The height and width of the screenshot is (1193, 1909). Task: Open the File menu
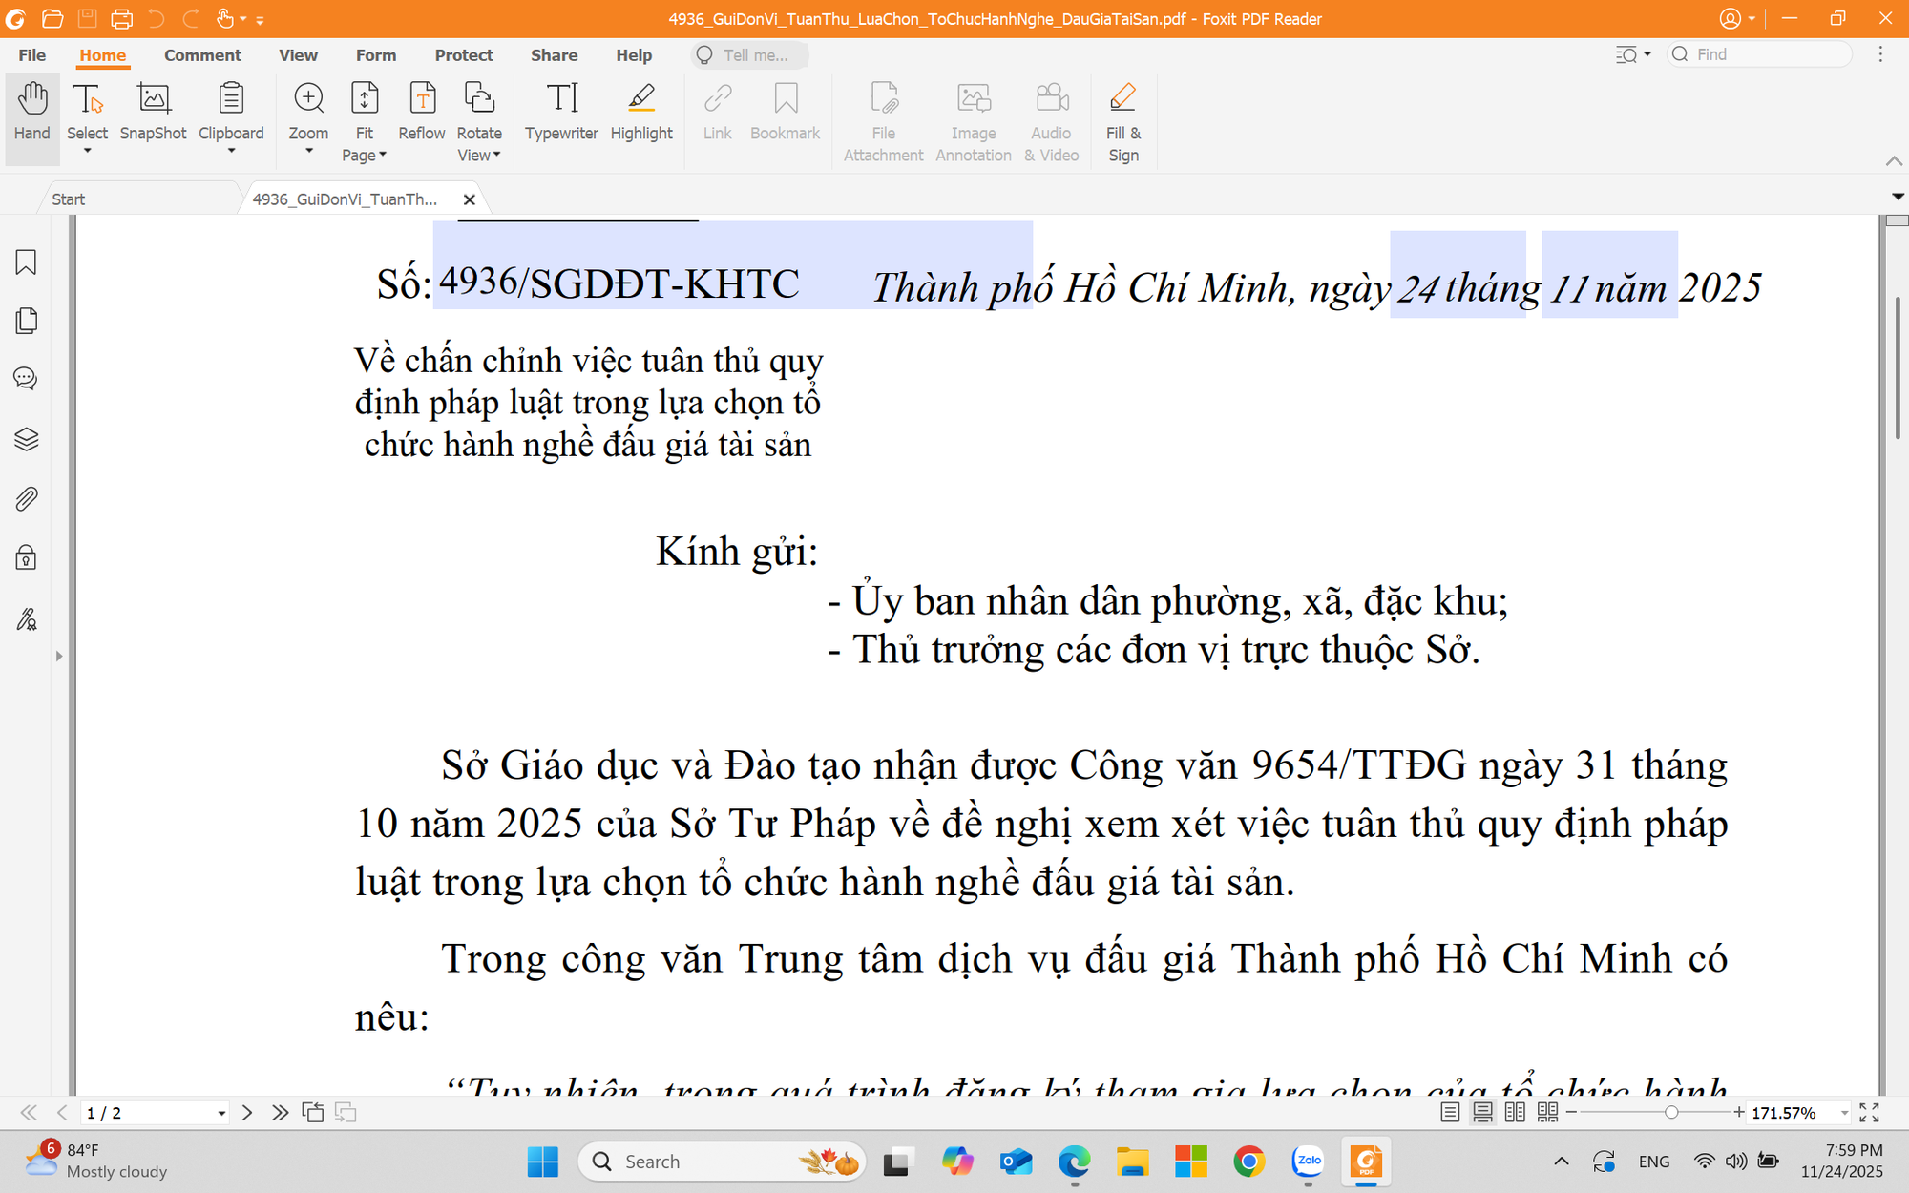(32, 55)
